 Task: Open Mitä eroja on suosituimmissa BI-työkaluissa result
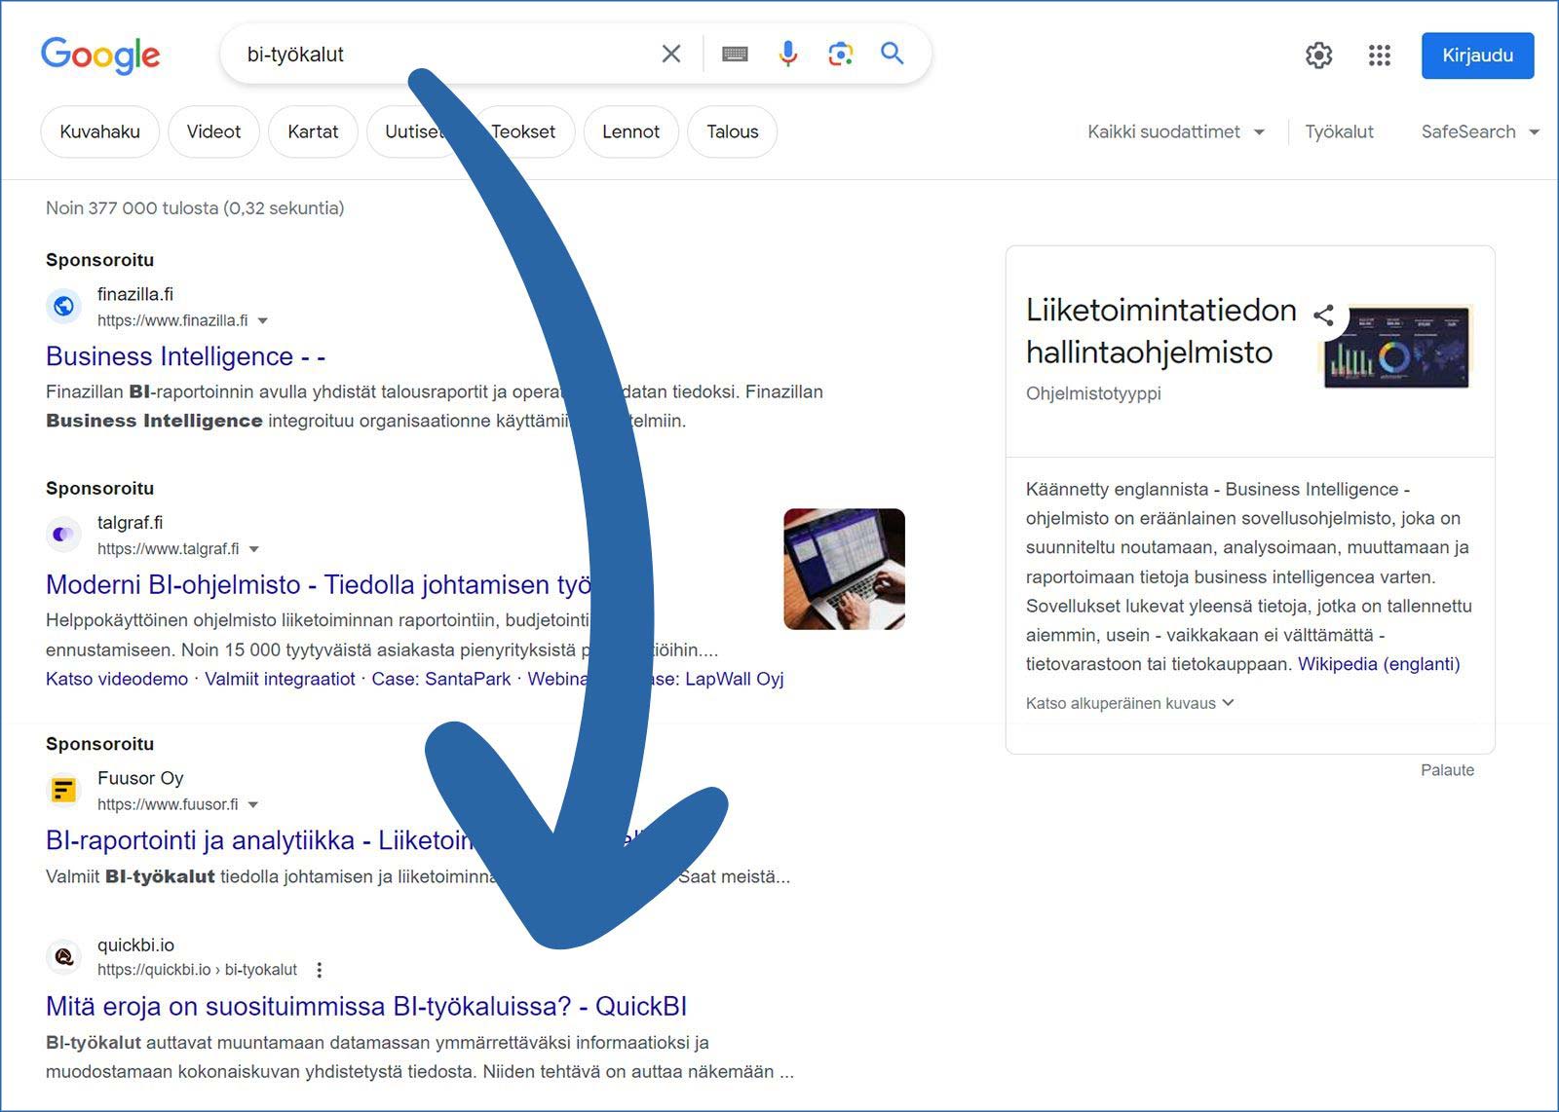click(x=366, y=1006)
